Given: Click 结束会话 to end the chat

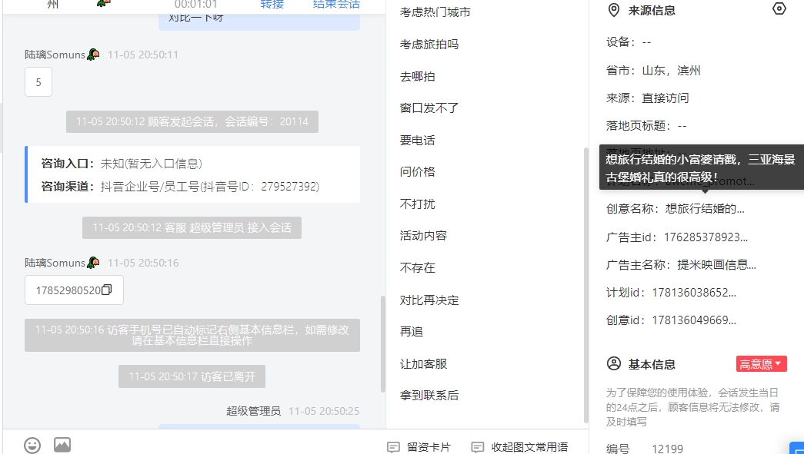Looking at the screenshot, I should point(336,4).
